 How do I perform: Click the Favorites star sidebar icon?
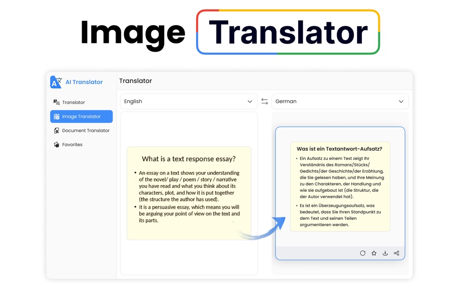point(57,144)
